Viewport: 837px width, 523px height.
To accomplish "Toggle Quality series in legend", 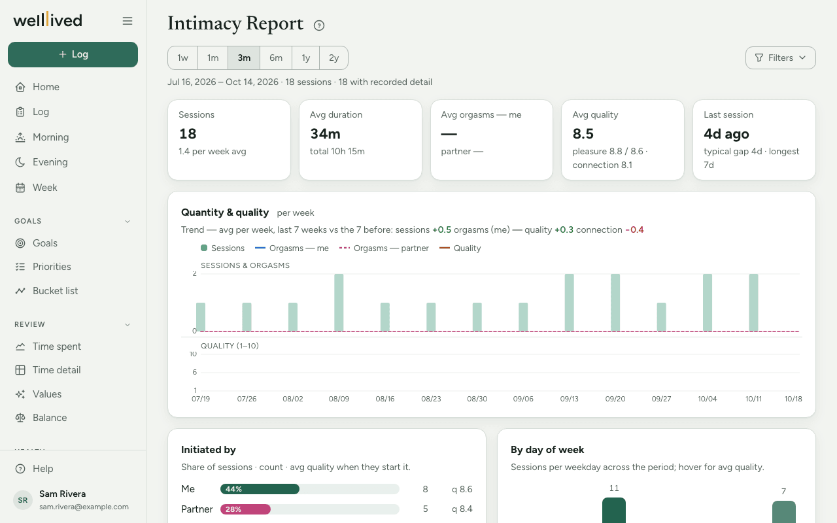I will point(460,248).
